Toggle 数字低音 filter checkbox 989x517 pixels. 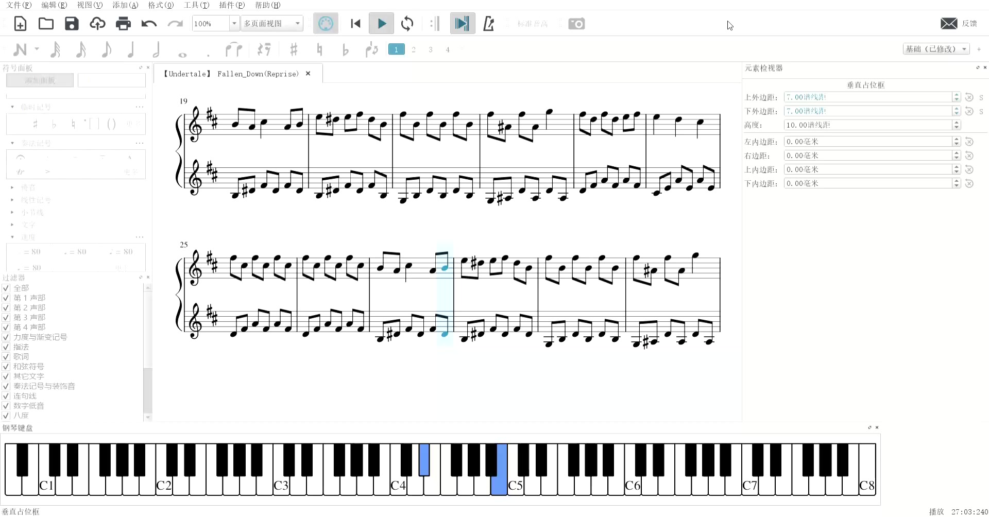(6, 406)
